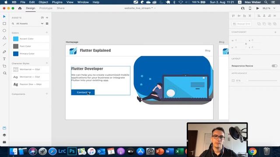Toggle Responsive Resize switch

point(274,66)
